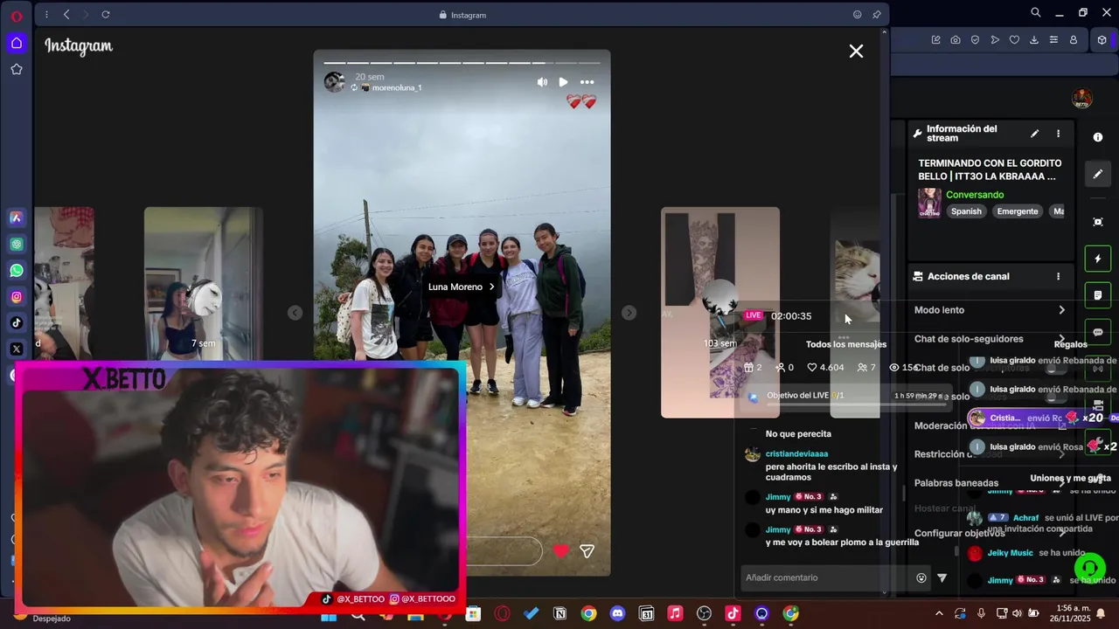1119x629 pixels.
Task: Open the Conversando category link
Action: pos(975,195)
